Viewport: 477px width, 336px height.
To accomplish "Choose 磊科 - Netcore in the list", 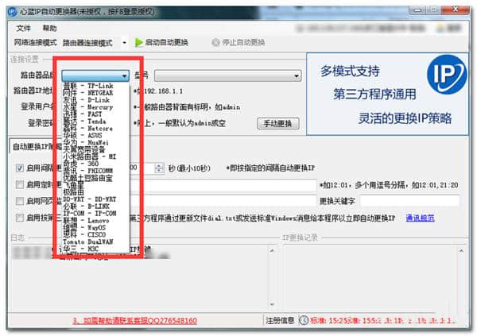I will 88,129.
